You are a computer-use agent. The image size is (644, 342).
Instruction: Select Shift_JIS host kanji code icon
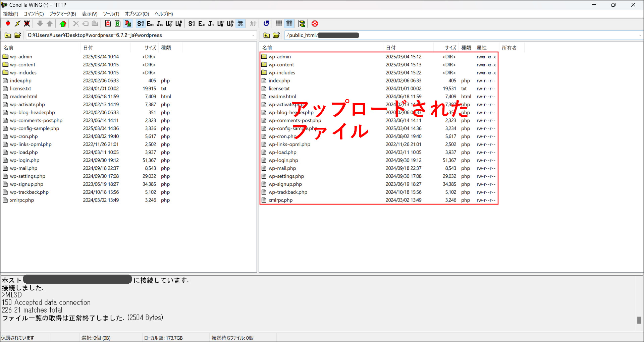click(141, 23)
